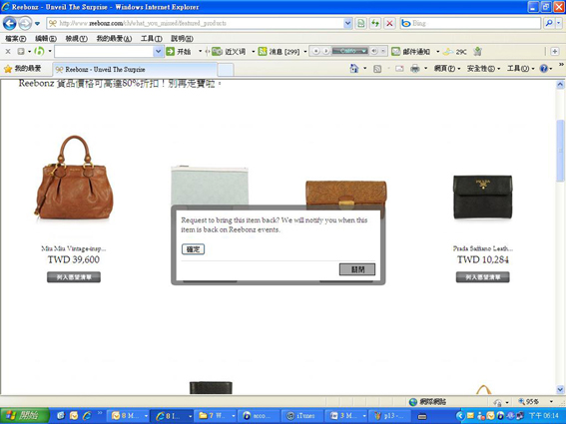Close the add-on toolbar with its X
Image resolution: width=566 pixels, height=424 pixels.
point(8,52)
